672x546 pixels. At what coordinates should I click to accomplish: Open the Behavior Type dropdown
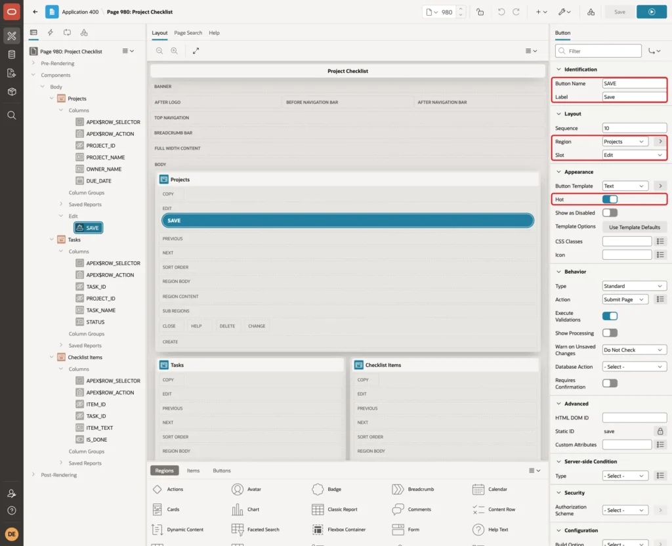point(635,286)
